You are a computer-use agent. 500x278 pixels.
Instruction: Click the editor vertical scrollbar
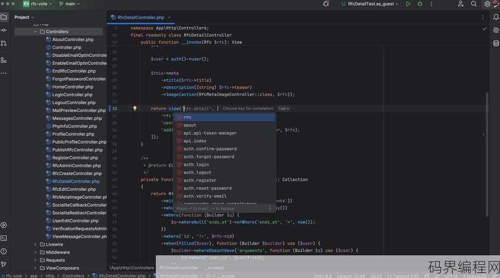(x=487, y=154)
